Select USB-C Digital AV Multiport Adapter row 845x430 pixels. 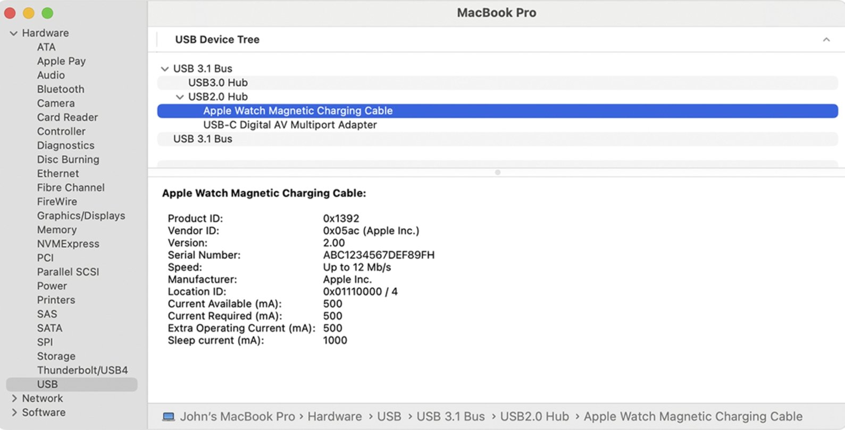(497, 125)
